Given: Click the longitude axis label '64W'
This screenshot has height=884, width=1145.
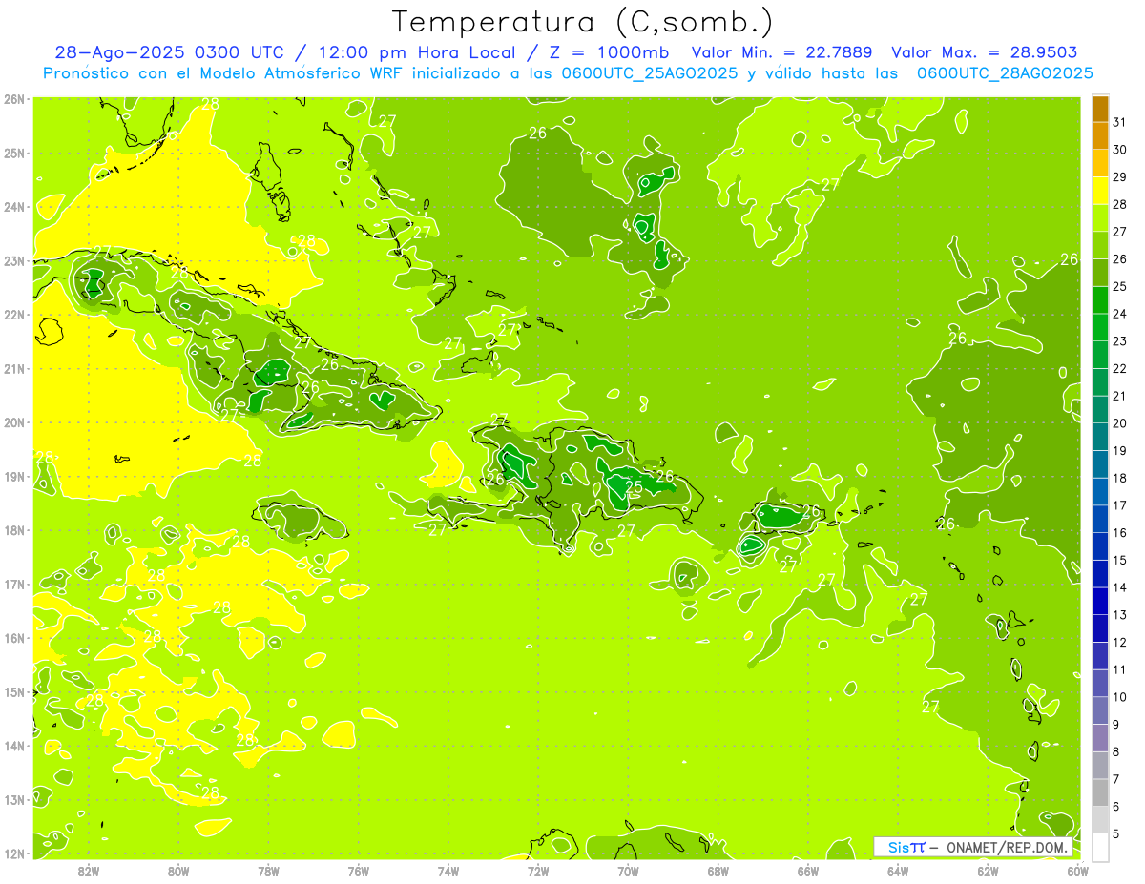Looking at the screenshot, I should coord(898,871).
